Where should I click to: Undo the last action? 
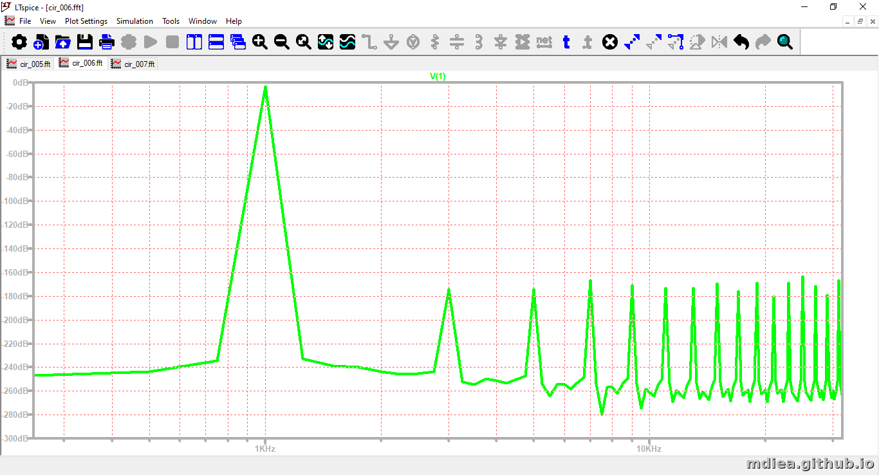click(x=741, y=42)
